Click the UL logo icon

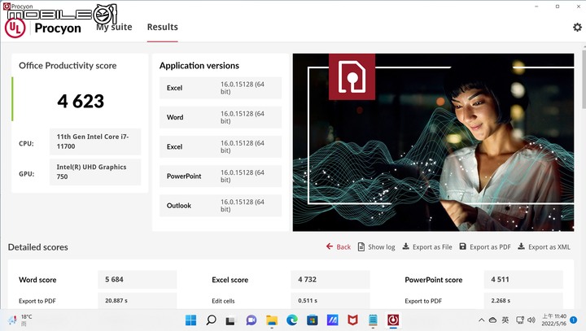[15, 28]
